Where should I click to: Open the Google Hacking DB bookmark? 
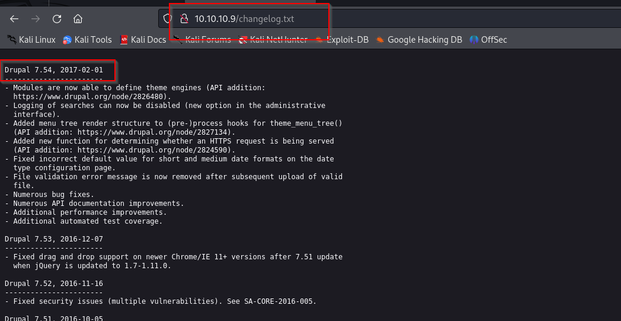point(419,40)
